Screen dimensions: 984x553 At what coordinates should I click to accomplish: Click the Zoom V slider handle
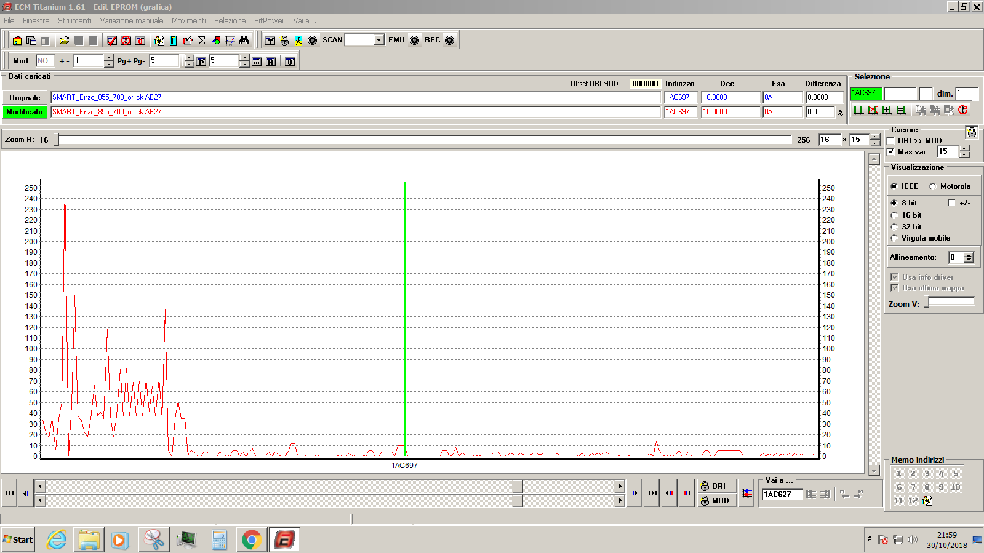(x=927, y=302)
